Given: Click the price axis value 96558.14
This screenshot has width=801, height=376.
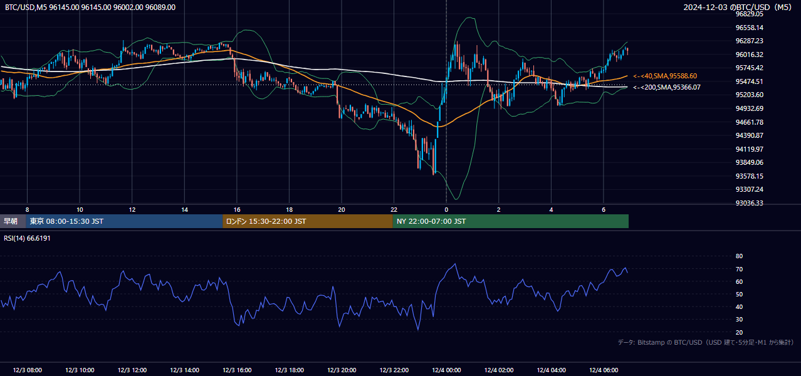Looking at the screenshot, I should (x=749, y=28).
